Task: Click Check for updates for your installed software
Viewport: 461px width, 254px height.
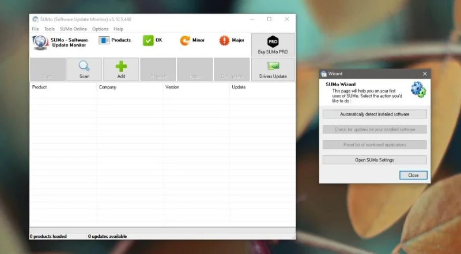Action: click(375, 129)
